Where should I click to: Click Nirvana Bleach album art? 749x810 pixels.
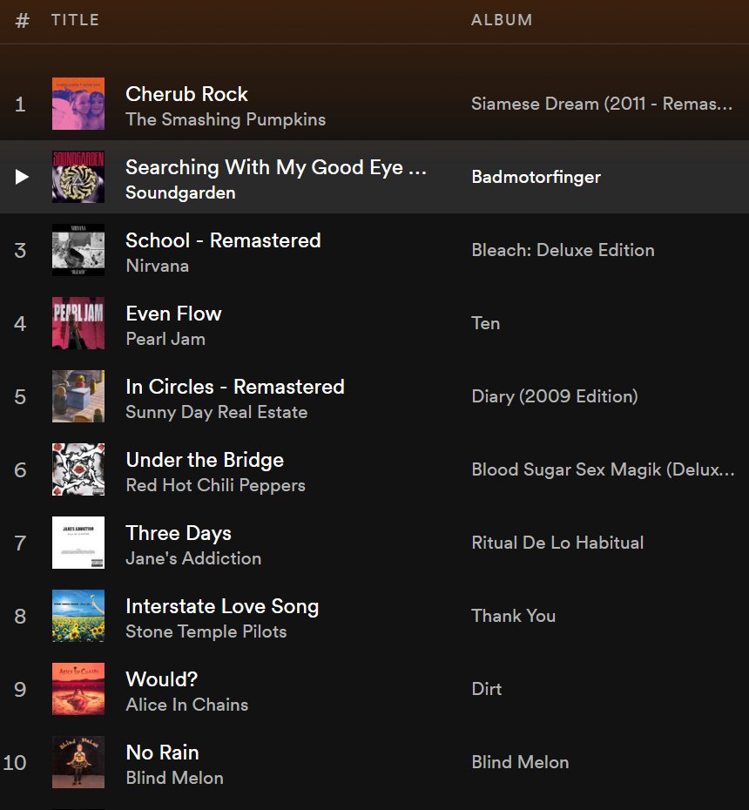click(x=78, y=250)
